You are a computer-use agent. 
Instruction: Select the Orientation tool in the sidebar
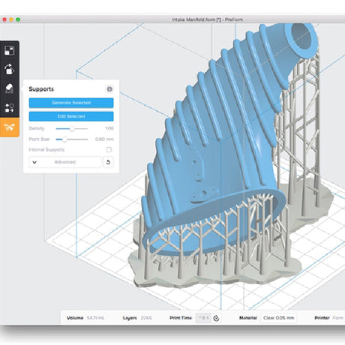point(9,70)
